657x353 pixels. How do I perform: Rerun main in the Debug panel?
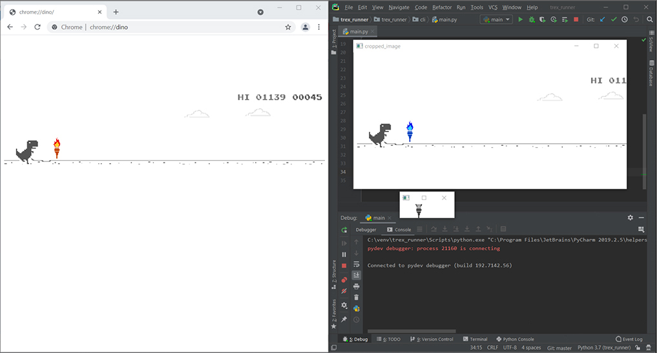[x=344, y=230]
